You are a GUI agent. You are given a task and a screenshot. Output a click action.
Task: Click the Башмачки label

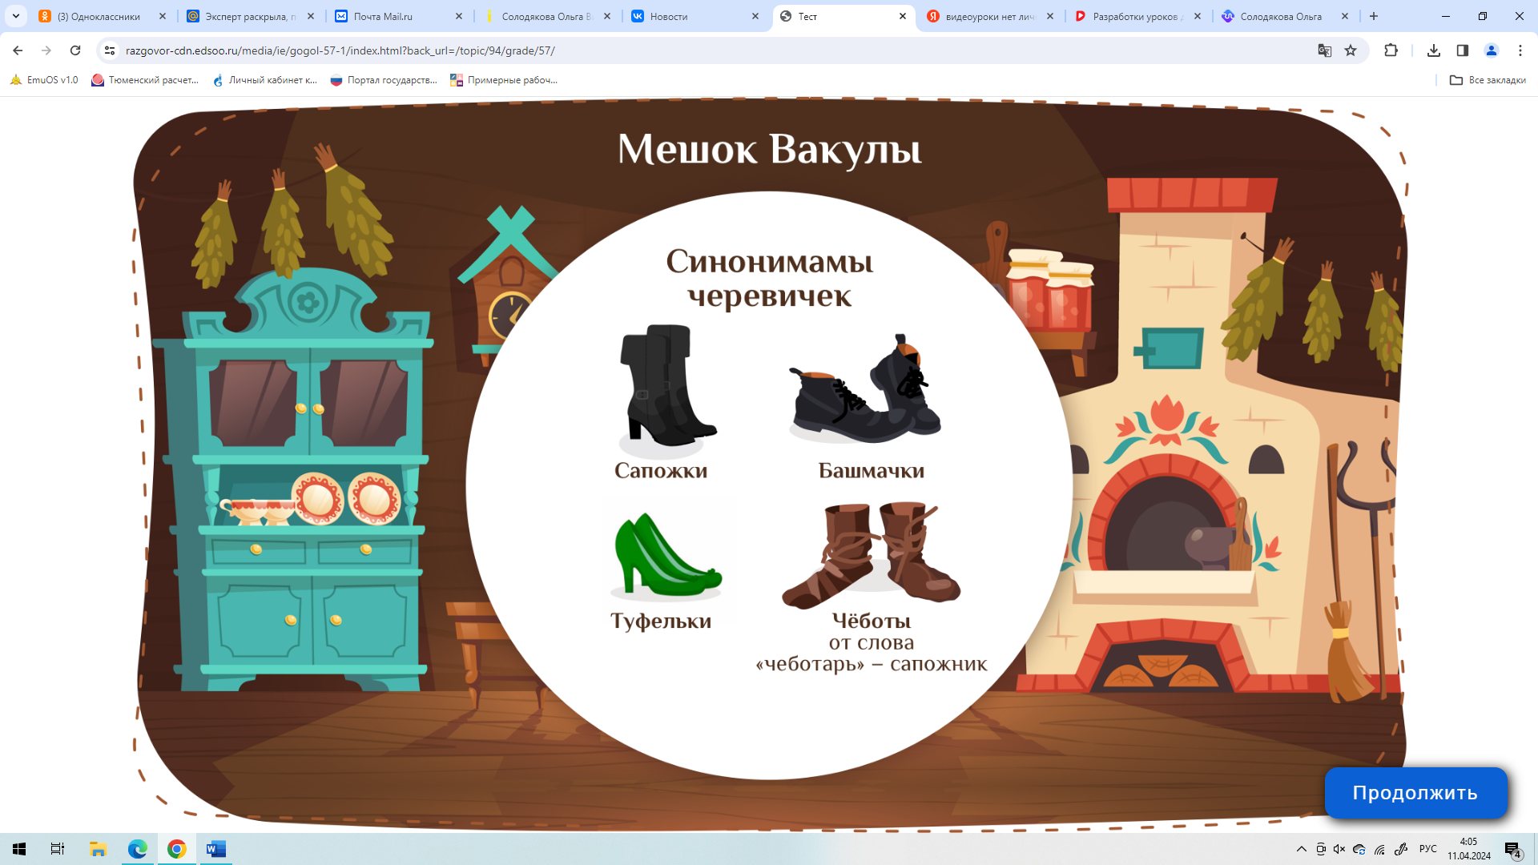872,471
